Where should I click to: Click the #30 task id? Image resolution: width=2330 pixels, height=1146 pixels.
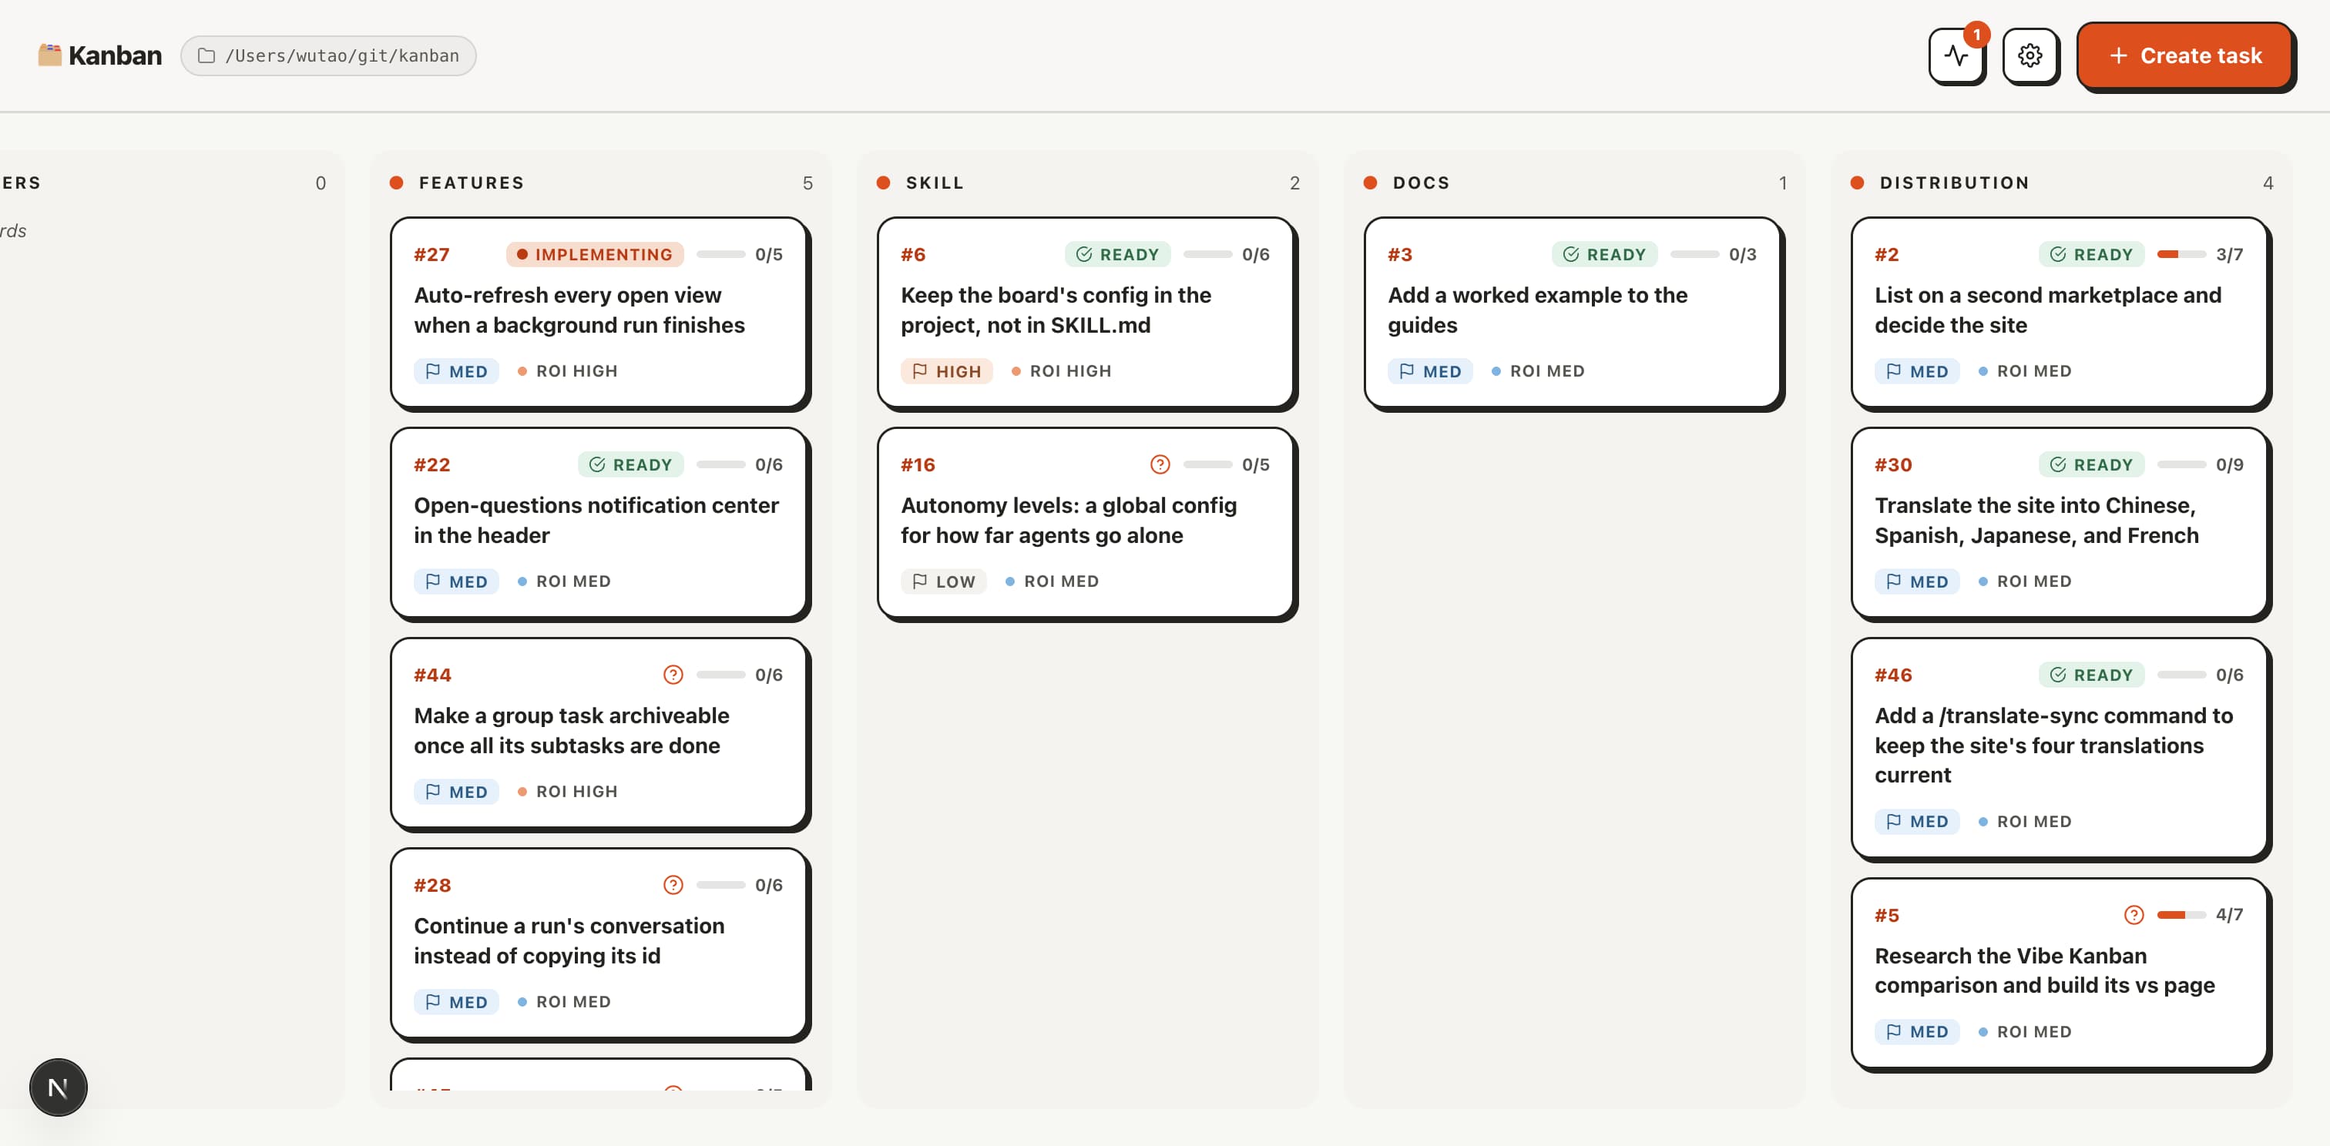tap(1892, 464)
